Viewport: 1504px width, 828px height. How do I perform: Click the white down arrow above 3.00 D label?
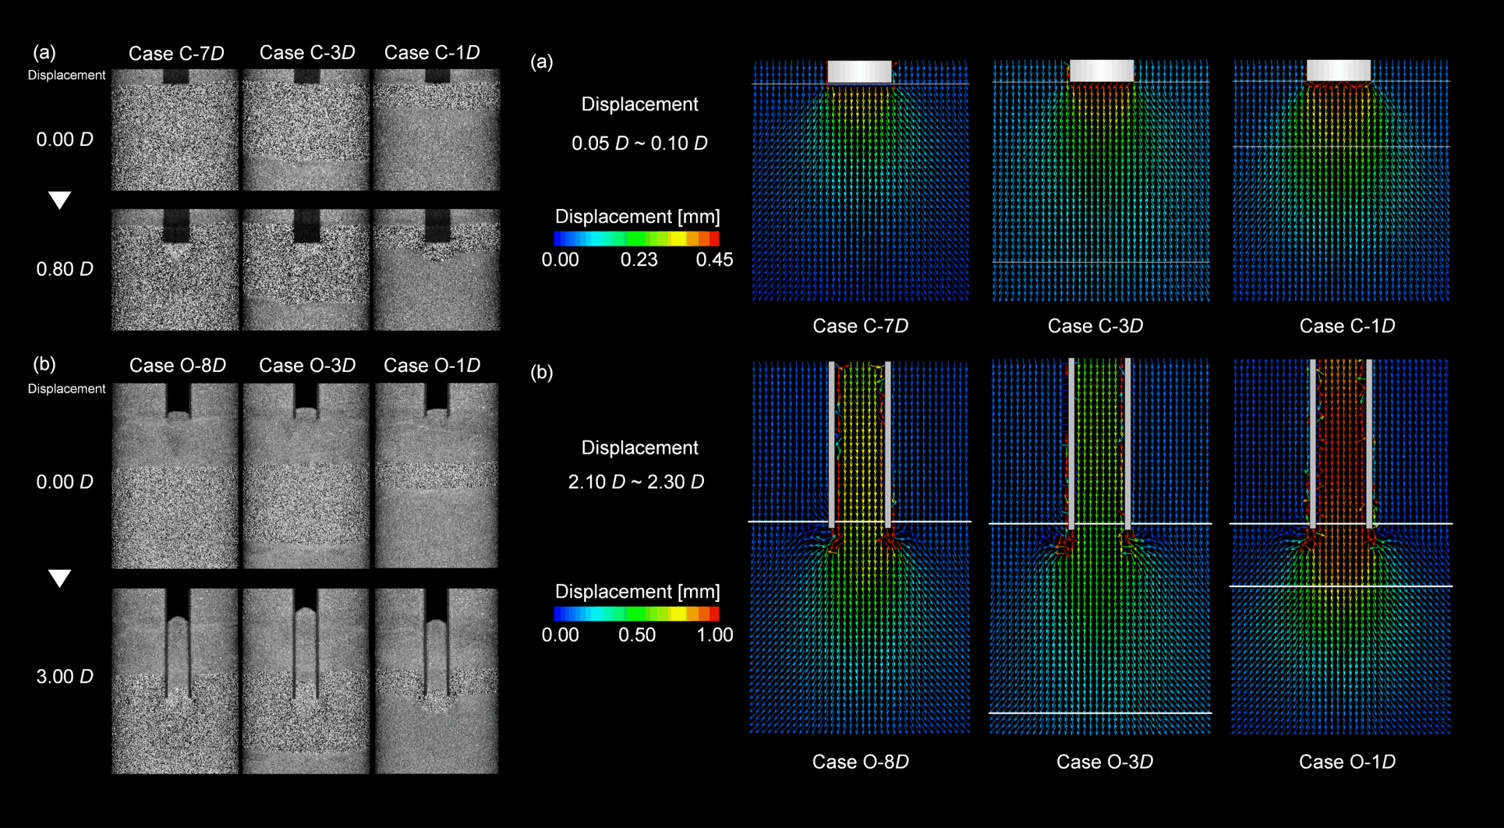pos(60,578)
